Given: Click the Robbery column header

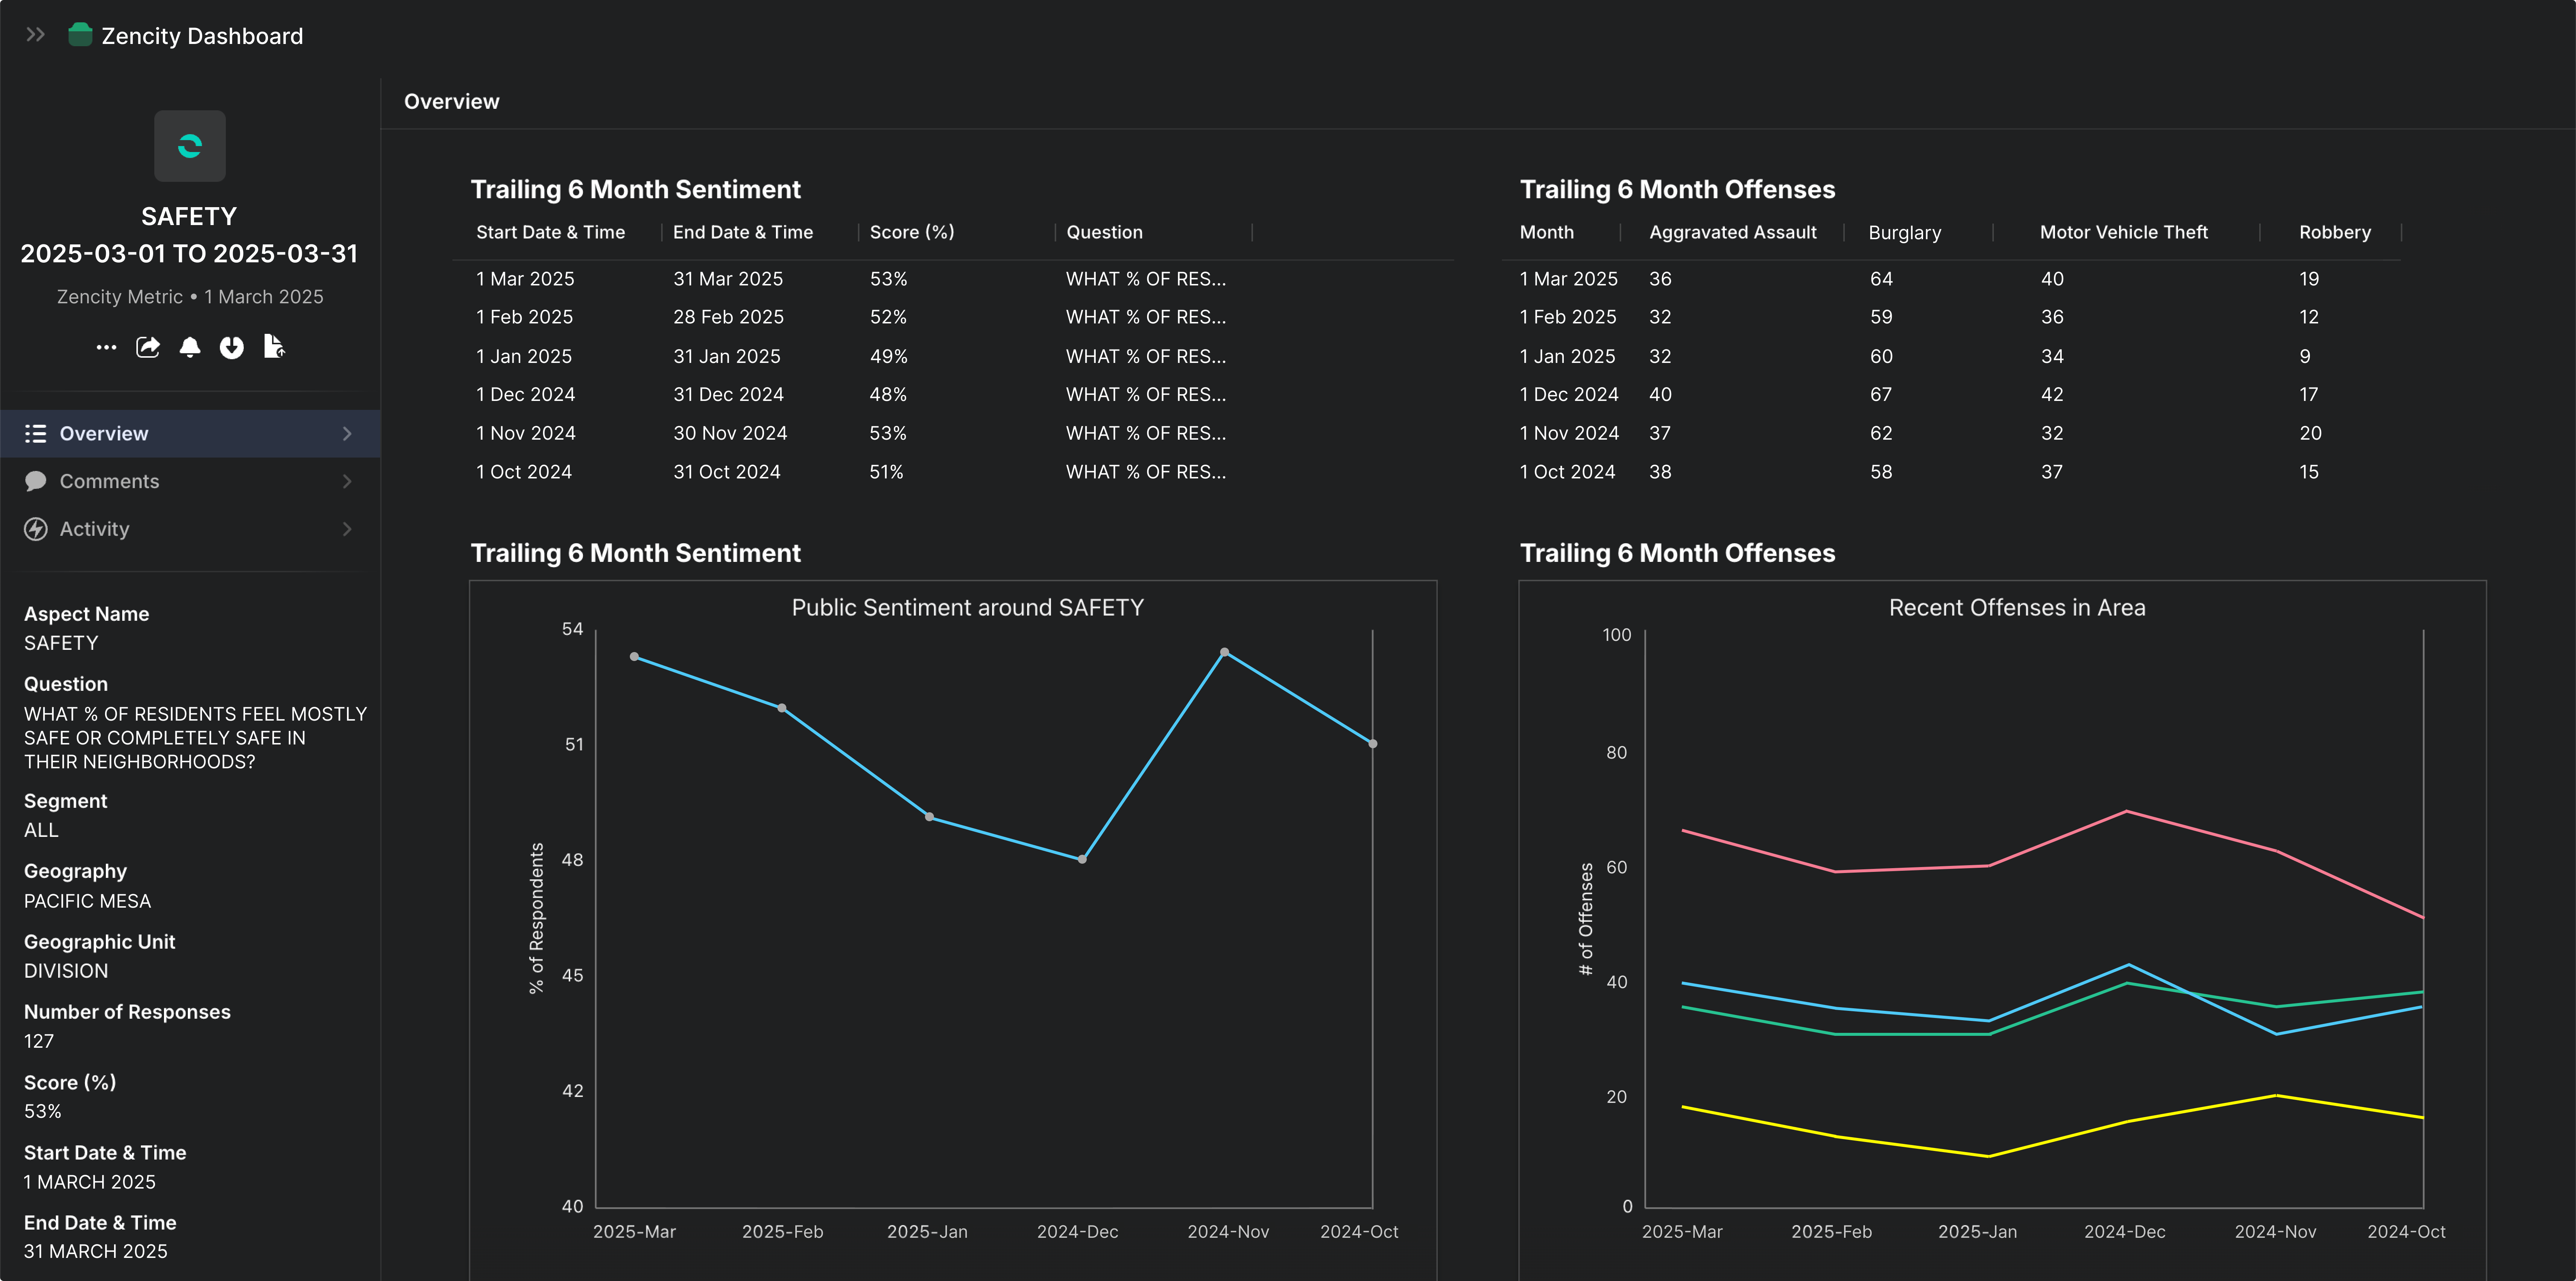Looking at the screenshot, I should 2335,232.
